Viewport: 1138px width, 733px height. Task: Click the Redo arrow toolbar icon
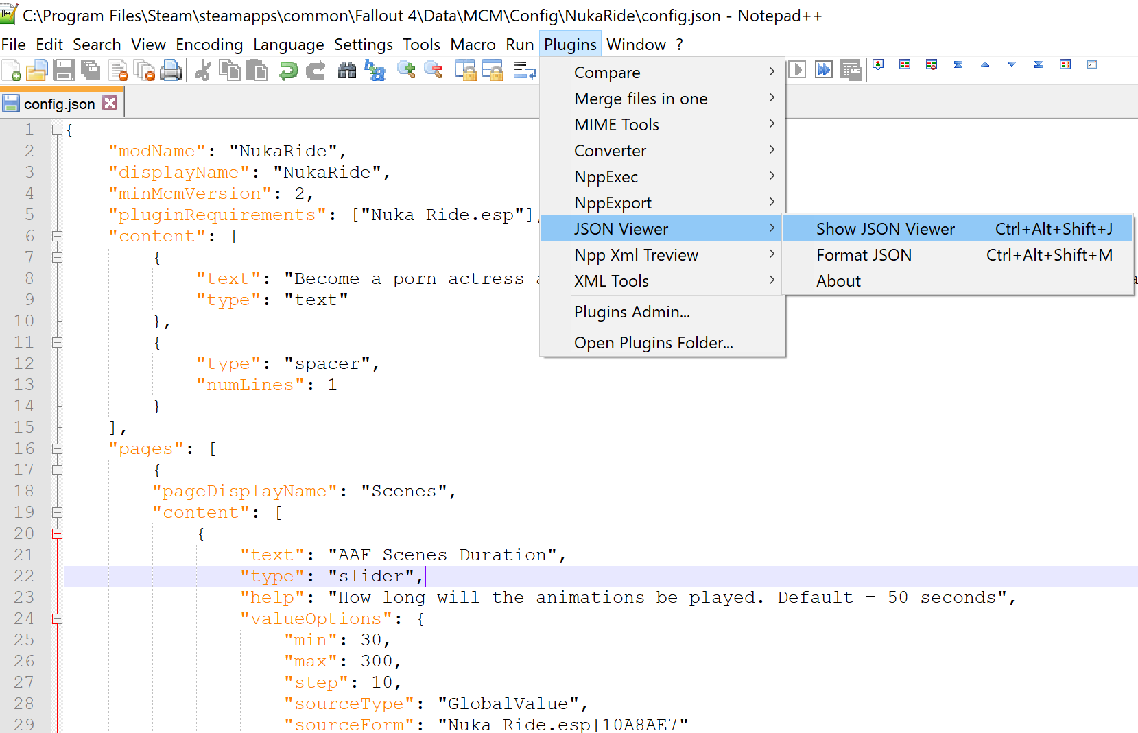(316, 71)
